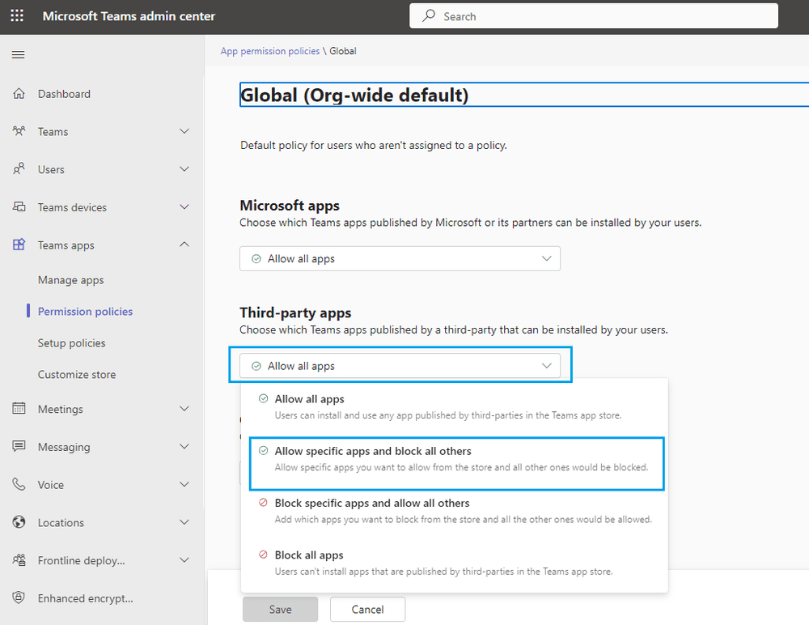Expand the Meetings chevron
The width and height of the screenshot is (809, 625).
click(x=184, y=409)
